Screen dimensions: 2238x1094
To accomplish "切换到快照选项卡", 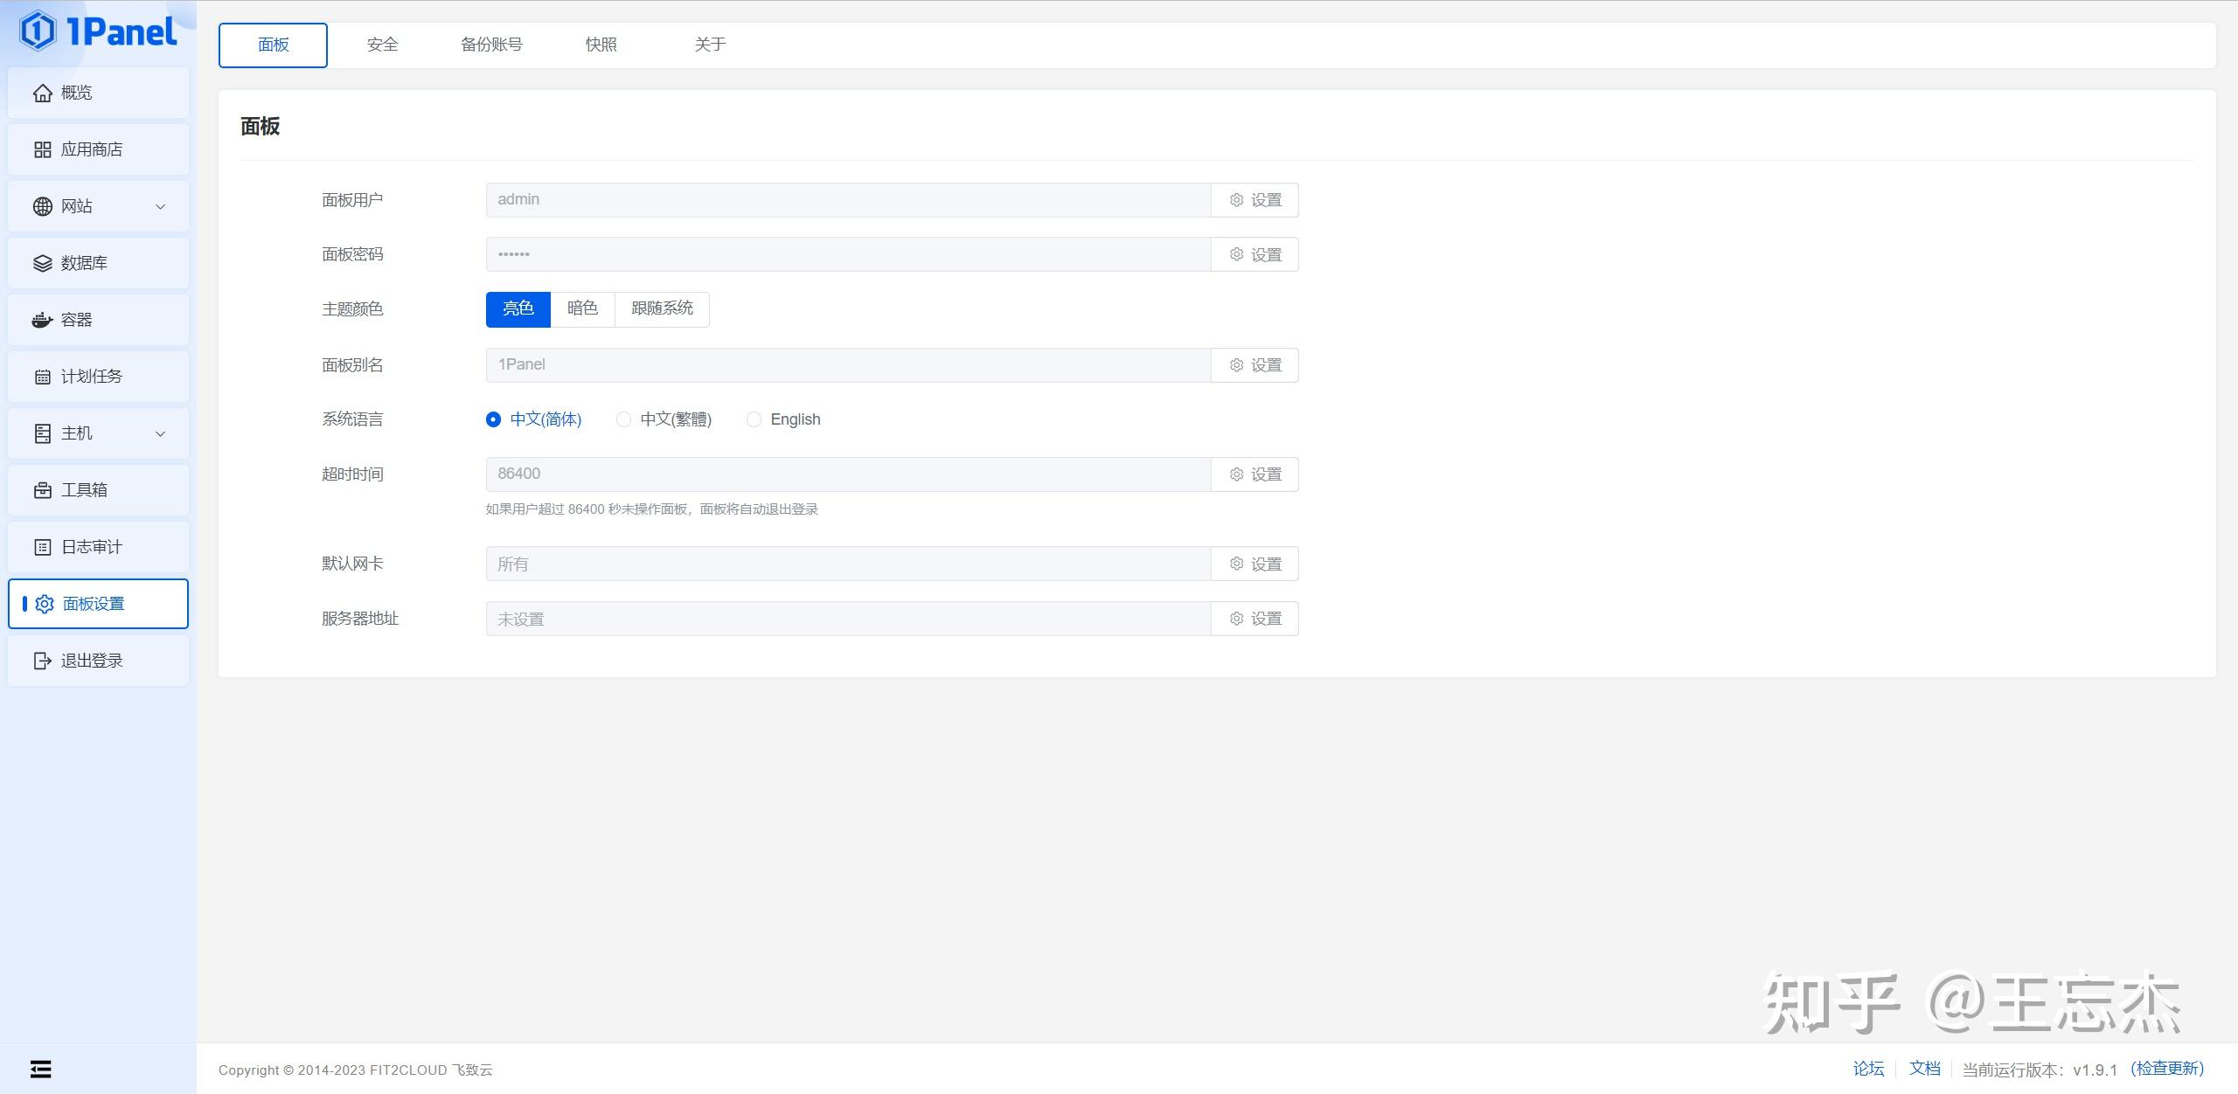I will coord(602,45).
